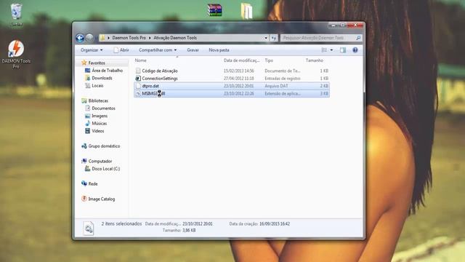Click the selected files thumbnail in details pane
This screenshot has height=262, width=465.
89,228
